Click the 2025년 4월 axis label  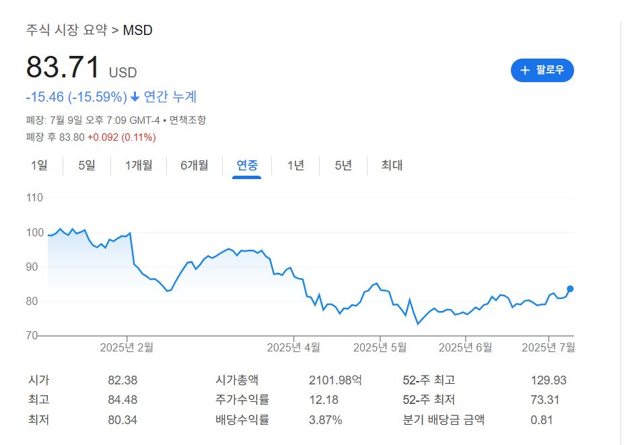click(293, 347)
